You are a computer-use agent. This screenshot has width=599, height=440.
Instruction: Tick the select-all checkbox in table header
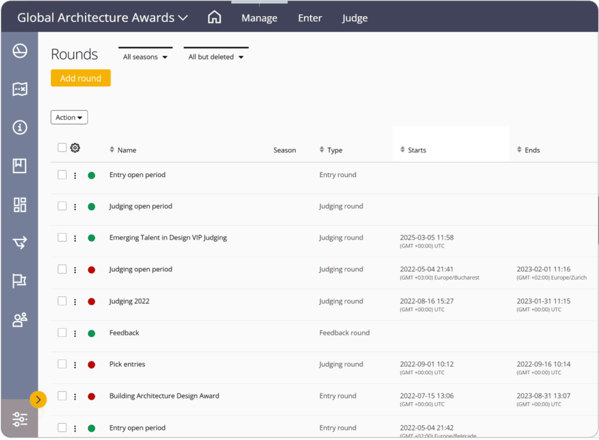click(x=62, y=148)
